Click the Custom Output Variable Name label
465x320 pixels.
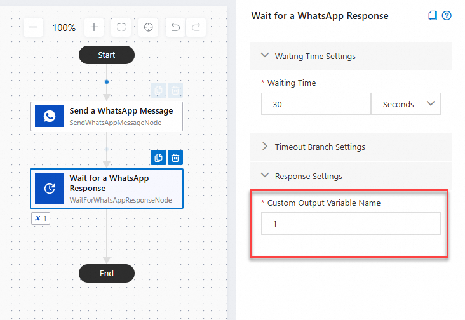tap(324, 203)
